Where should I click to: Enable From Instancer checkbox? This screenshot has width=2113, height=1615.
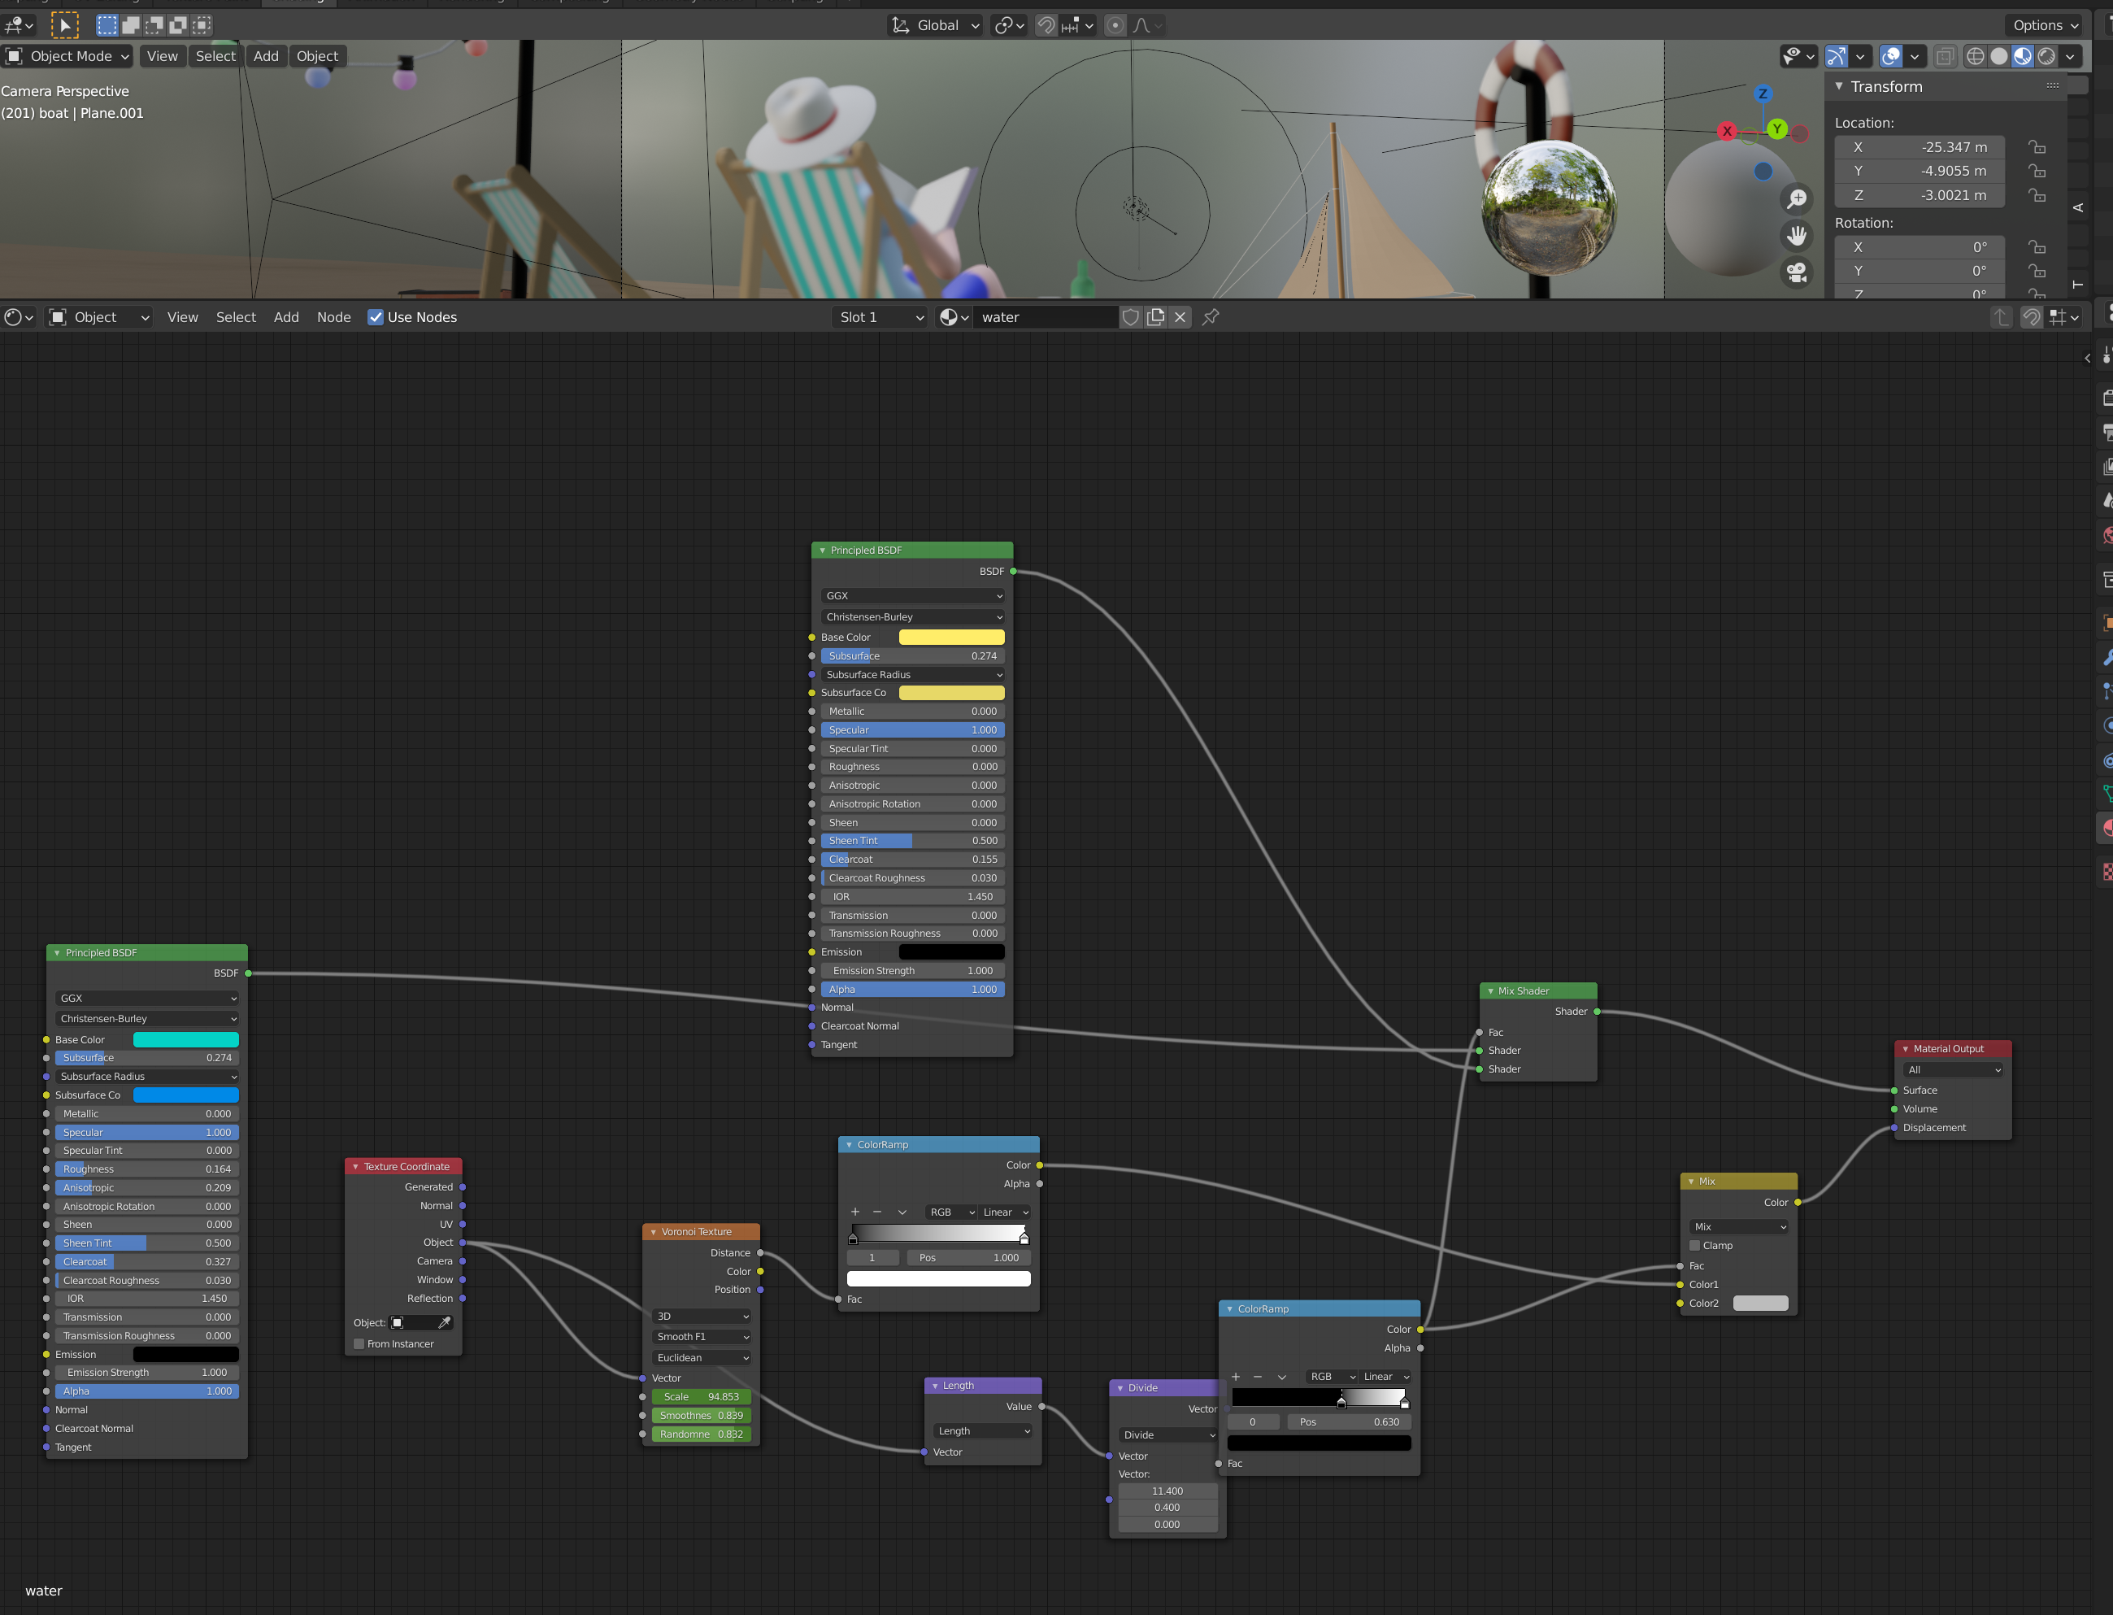click(x=359, y=1344)
